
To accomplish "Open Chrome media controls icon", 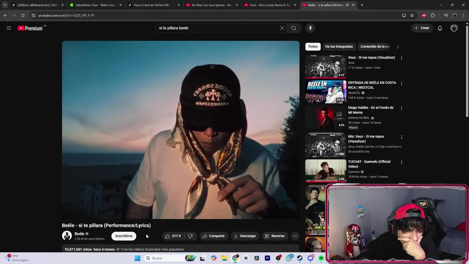I will coord(446,15).
